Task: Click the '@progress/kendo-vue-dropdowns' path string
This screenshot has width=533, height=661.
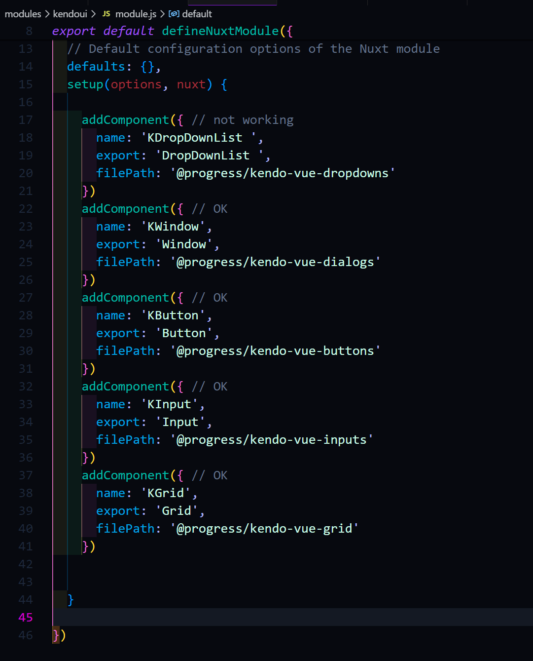Action: tap(283, 173)
